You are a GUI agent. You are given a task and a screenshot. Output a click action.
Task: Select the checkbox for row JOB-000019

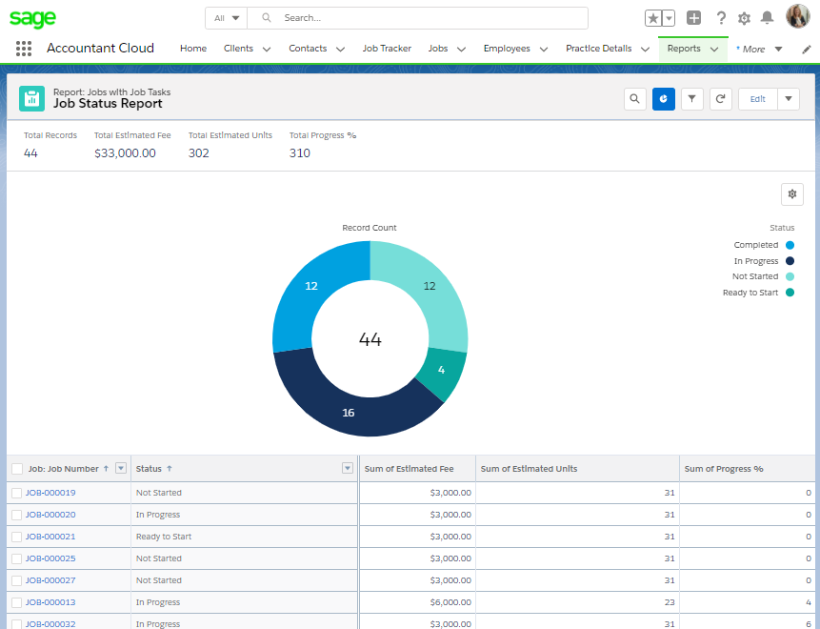point(15,493)
